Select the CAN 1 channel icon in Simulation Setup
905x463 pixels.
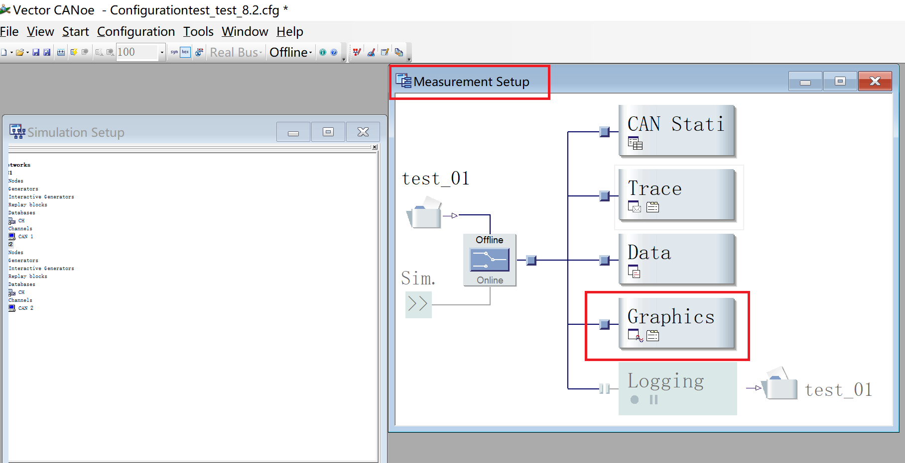11,236
